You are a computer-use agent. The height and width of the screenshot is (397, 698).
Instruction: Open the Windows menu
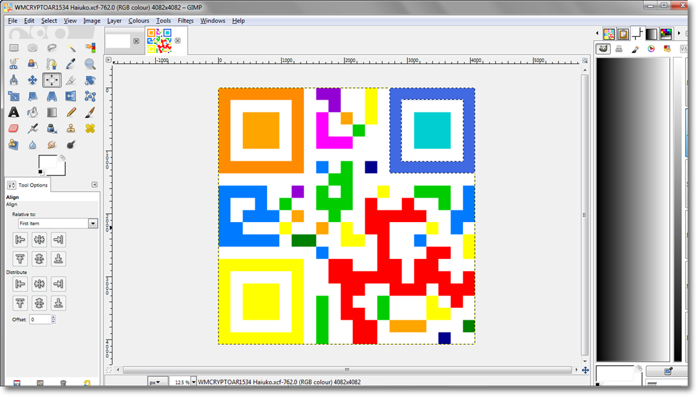click(x=213, y=21)
